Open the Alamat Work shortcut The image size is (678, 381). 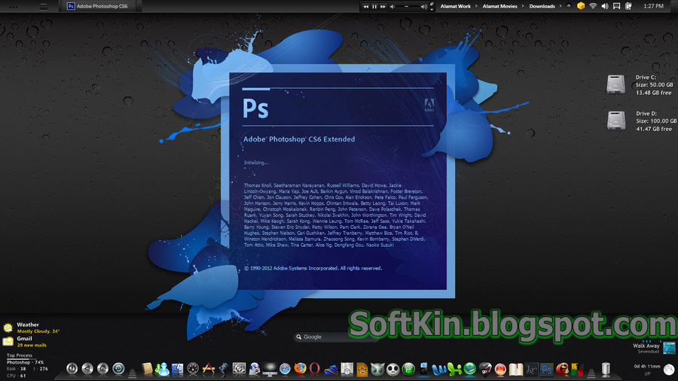coord(455,6)
